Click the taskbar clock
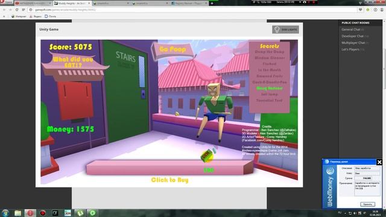Screen dimensions: 386x217 coord(375,213)
